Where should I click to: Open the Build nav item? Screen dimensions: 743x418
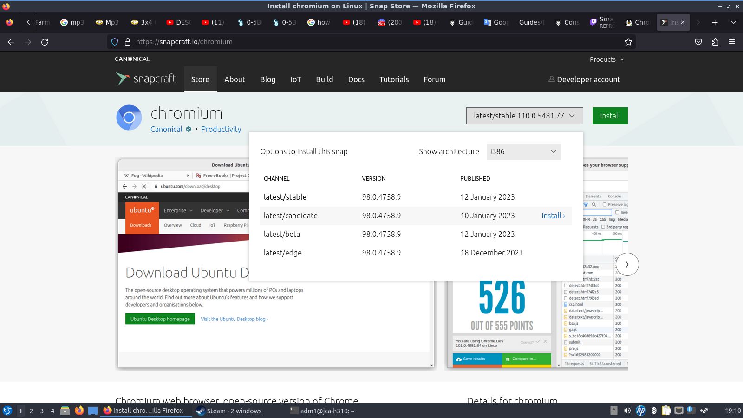(325, 79)
